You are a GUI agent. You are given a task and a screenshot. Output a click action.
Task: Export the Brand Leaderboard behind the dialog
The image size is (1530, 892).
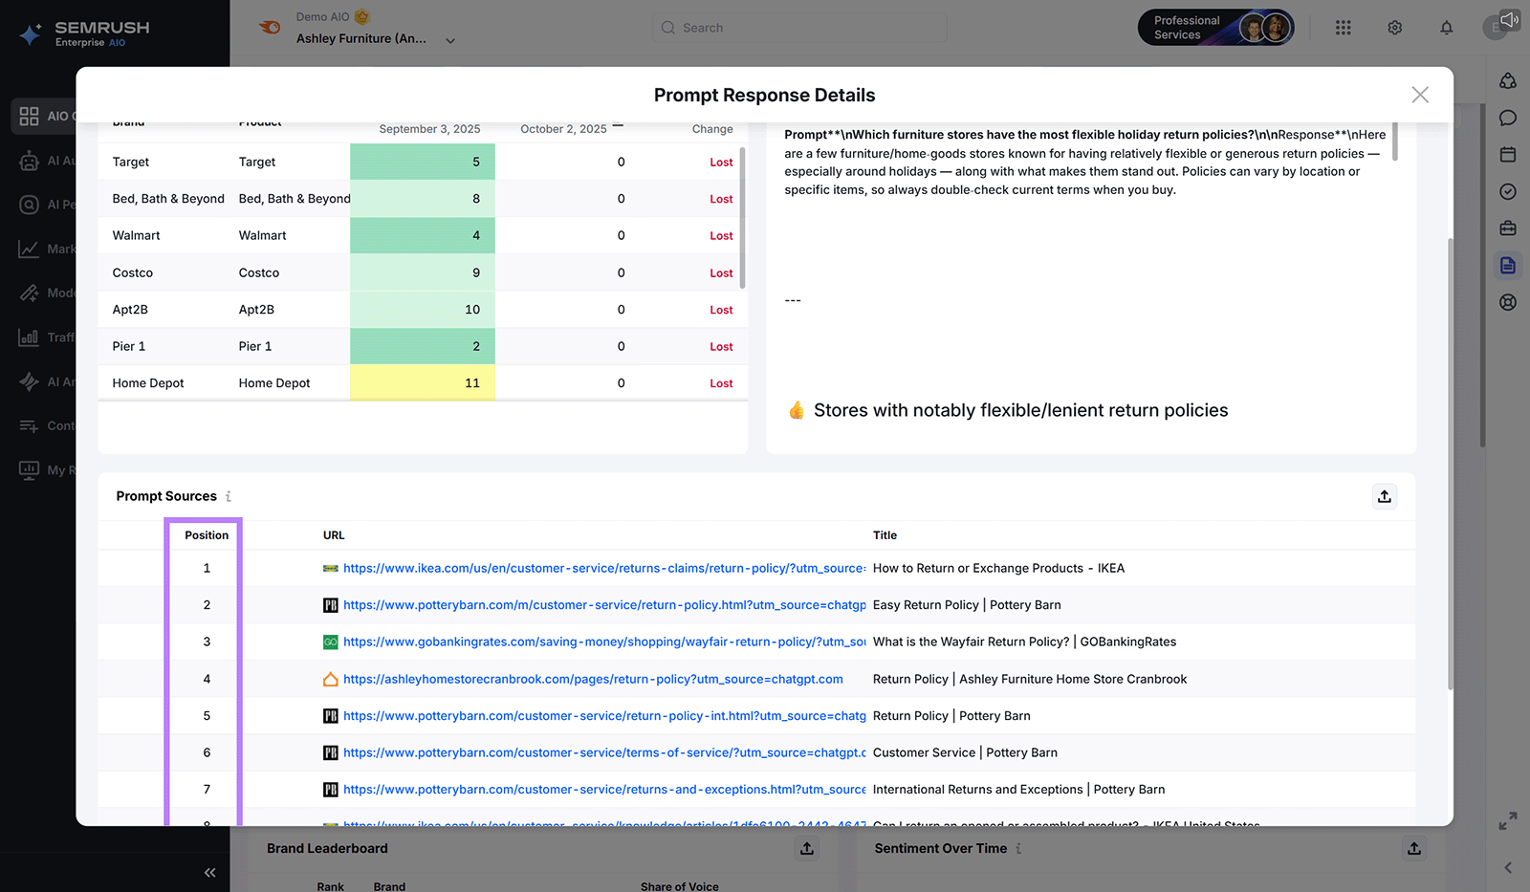(x=807, y=848)
